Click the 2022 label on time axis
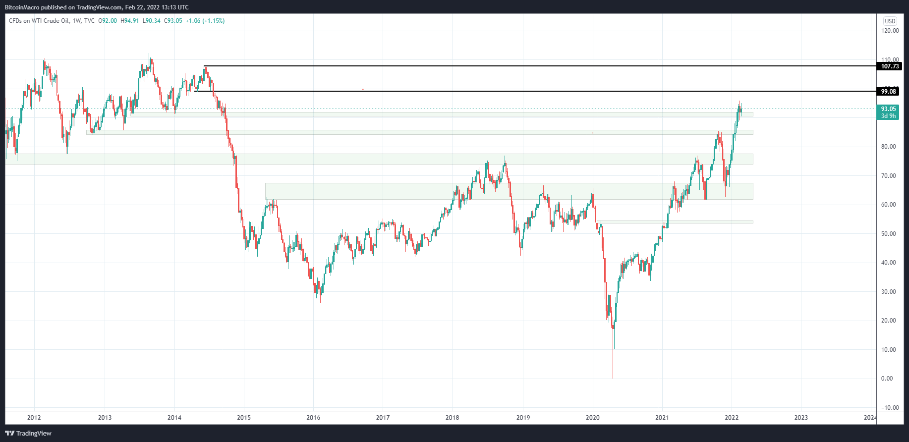 pyautogui.click(x=732, y=418)
